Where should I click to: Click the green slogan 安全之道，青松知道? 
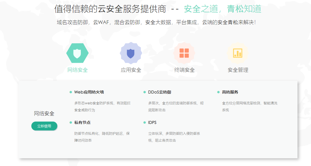tap(223, 9)
